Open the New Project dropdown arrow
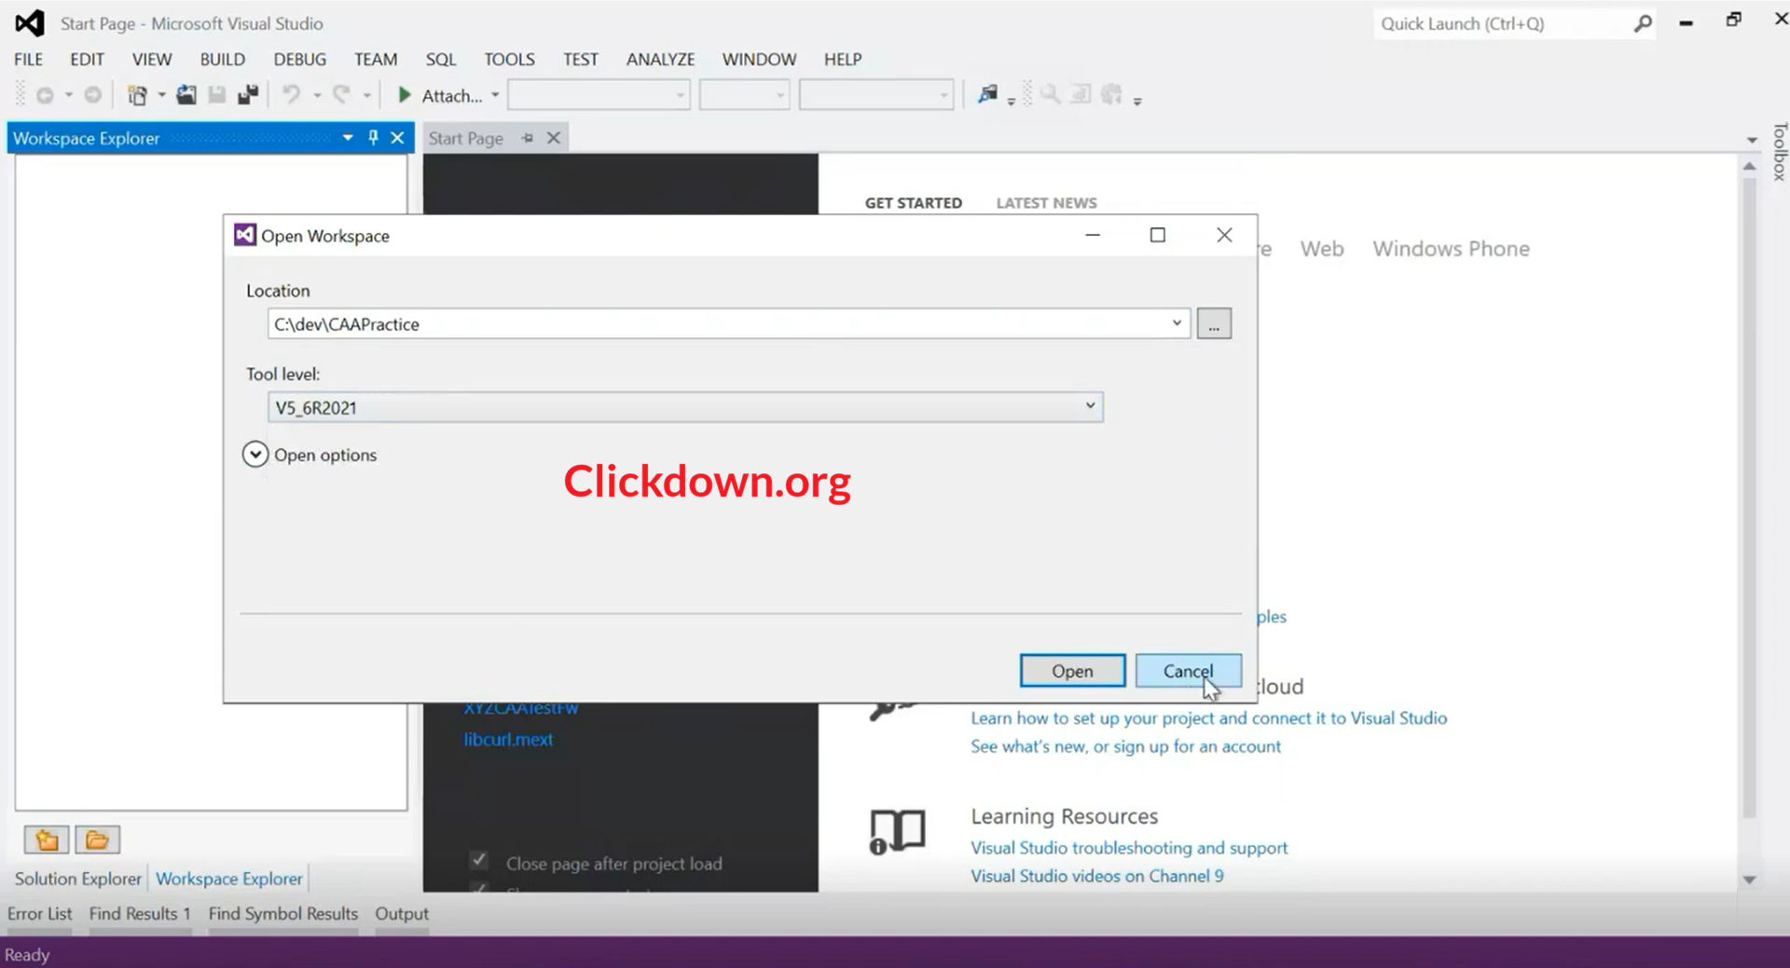Viewport: 1790px width, 968px height. [x=161, y=95]
